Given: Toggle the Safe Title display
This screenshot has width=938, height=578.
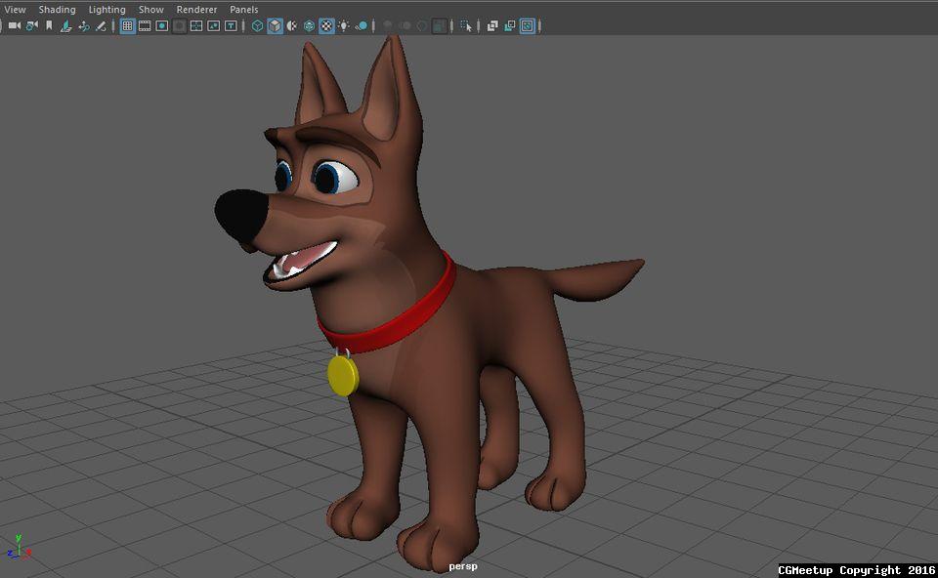Looking at the screenshot, I should [231, 25].
